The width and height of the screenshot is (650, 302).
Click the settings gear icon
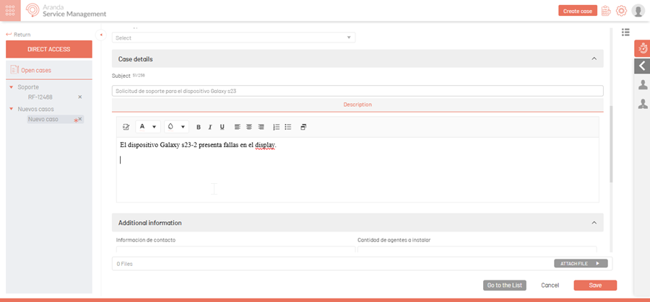coord(621,11)
